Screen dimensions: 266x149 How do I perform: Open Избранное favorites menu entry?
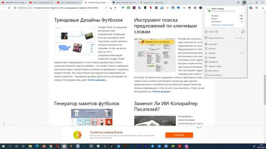[x=225, y=62]
